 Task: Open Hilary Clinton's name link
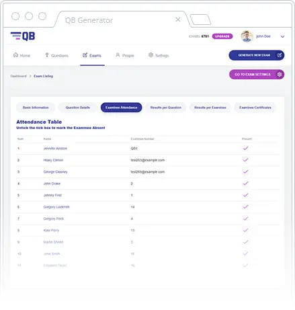point(53,160)
